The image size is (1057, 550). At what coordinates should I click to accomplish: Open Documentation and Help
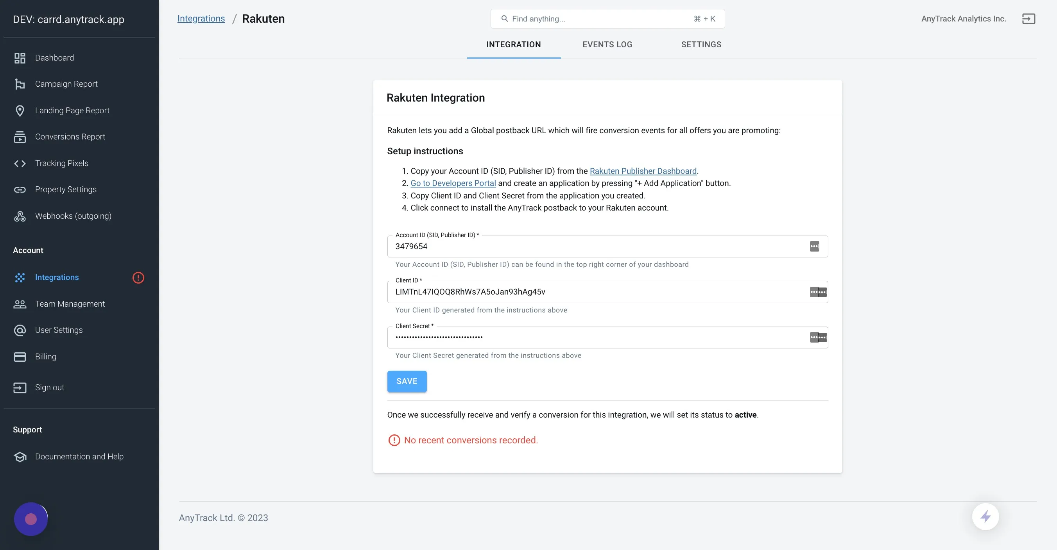(80, 457)
